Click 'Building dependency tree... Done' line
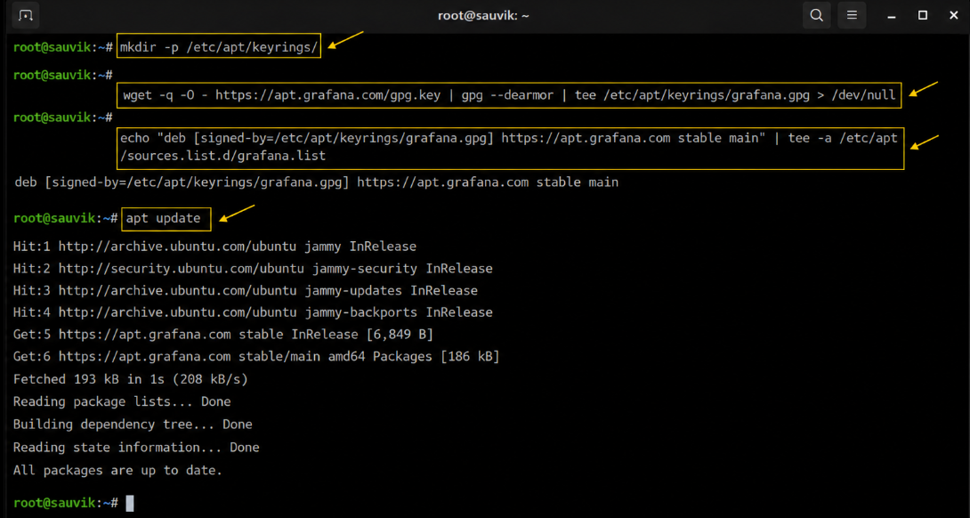Screen dimensions: 970x518 (x=133, y=425)
